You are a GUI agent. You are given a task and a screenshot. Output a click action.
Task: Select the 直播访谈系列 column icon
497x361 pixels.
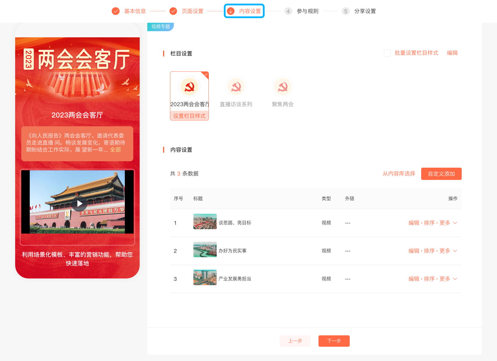point(236,87)
